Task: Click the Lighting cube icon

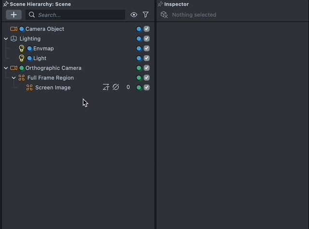Action: [14, 38]
